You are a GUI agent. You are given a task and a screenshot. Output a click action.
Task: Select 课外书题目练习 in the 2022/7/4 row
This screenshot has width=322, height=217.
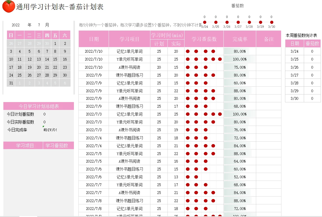coord(130,138)
